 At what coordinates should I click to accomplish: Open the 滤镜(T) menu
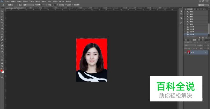coord(44,2)
